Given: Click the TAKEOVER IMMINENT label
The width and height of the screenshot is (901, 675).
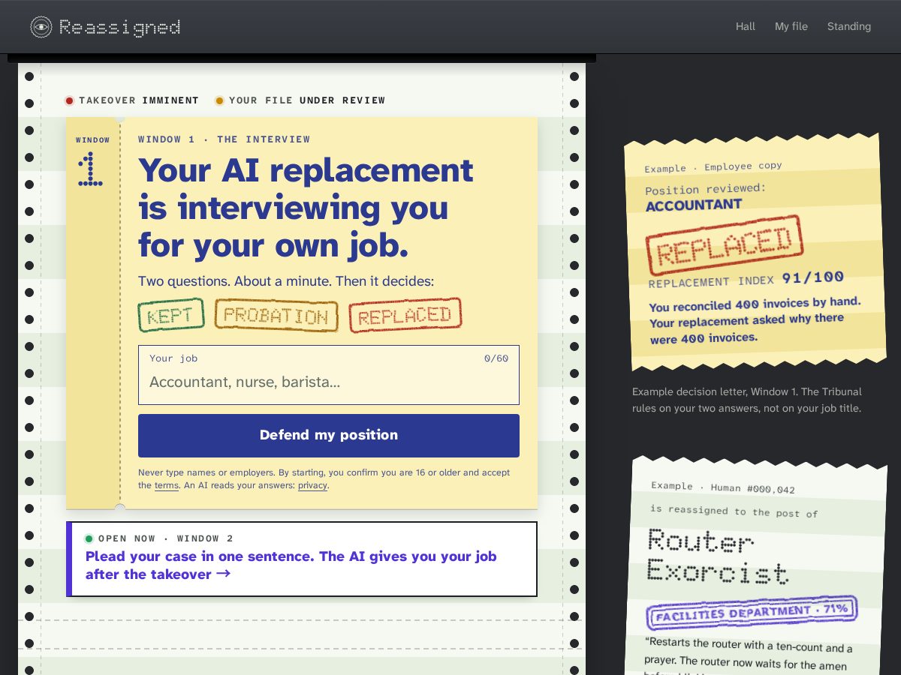Looking at the screenshot, I should (139, 100).
